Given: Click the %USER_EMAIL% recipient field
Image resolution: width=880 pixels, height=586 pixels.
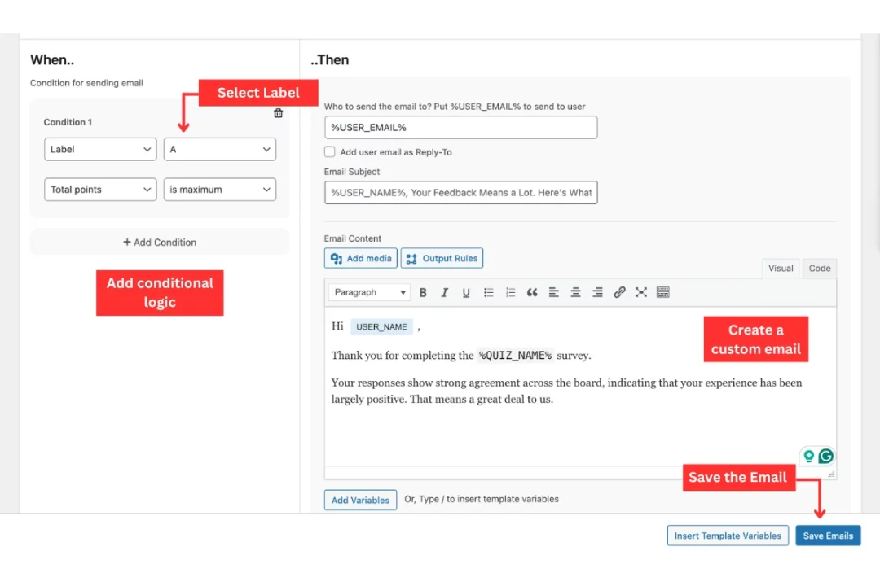Looking at the screenshot, I should 460,127.
